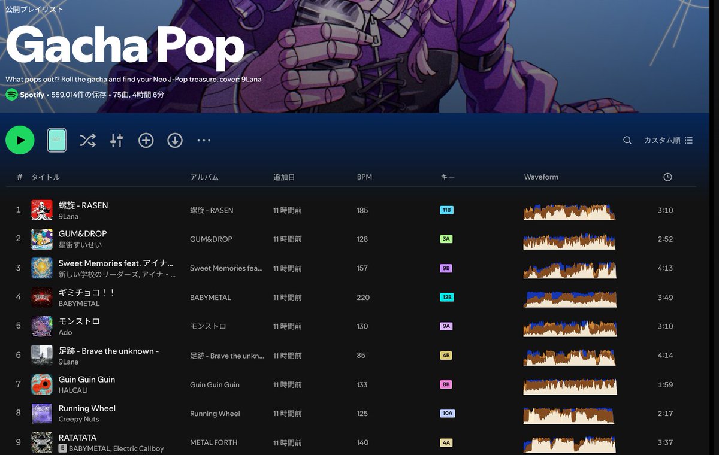Viewport: 719px width, 455px height.
Task: Sort by アルバム column
Action: [204, 177]
